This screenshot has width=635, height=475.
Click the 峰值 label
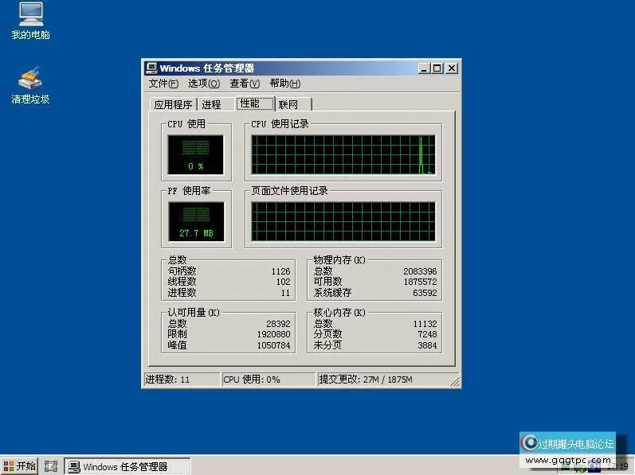pos(178,345)
